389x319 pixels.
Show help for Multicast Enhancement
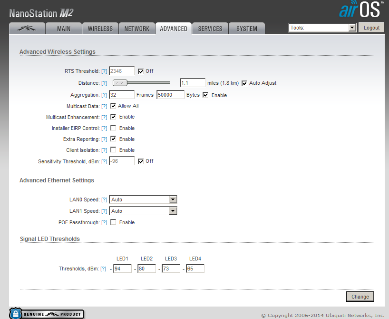click(104, 117)
